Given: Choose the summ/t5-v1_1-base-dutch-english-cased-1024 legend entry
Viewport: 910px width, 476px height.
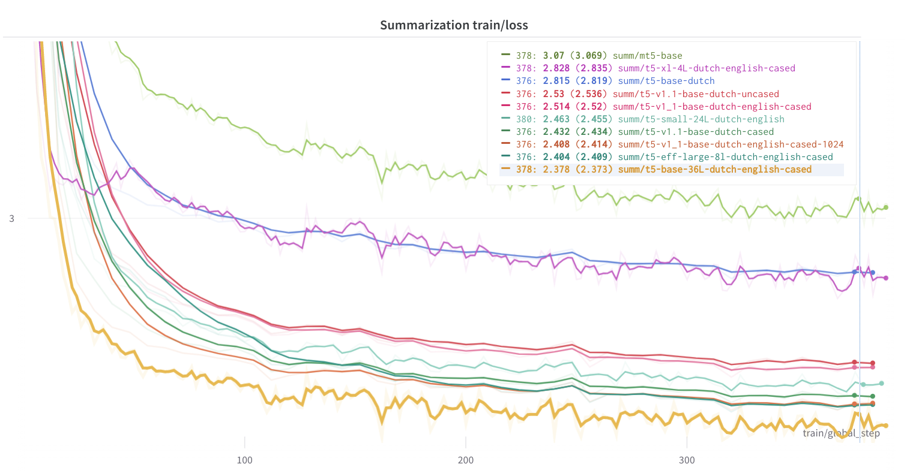Looking at the screenshot, I should tap(731, 144).
